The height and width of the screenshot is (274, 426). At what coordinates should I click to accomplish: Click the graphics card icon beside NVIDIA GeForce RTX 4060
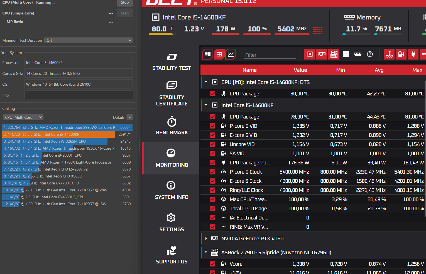click(215, 238)
